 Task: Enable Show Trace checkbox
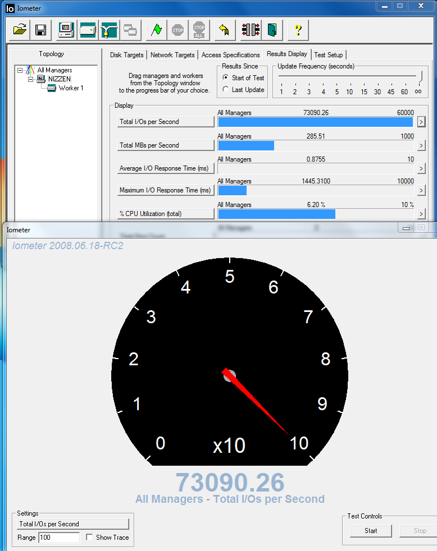pos(89,537)
